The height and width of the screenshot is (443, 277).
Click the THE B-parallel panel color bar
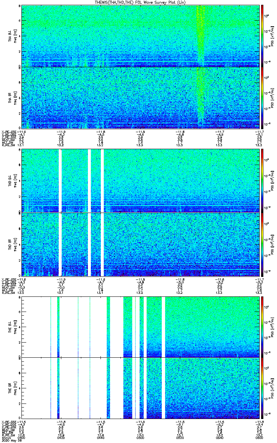[x=262, y=388]
